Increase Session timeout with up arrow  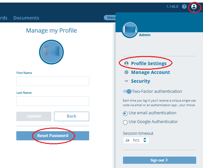pyautogui.click(x=145, y=139)
